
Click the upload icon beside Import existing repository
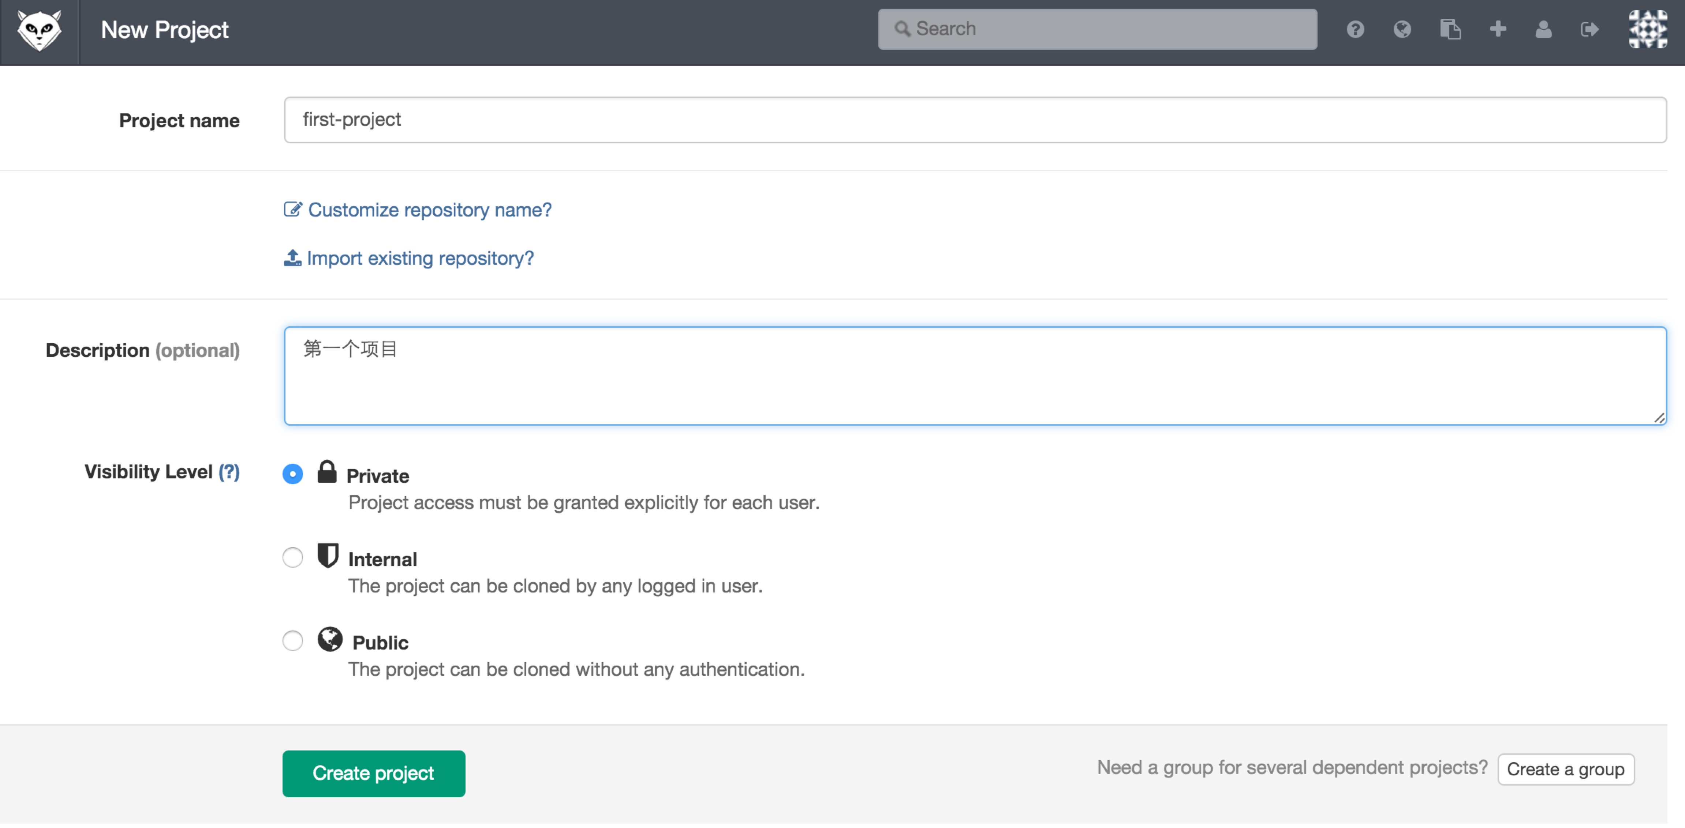coord(292,258)
